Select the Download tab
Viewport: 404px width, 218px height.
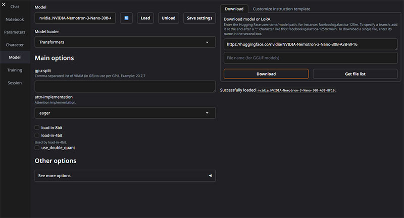234,9
